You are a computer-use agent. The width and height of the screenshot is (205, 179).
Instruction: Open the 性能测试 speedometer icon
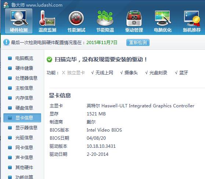[76, 21]
